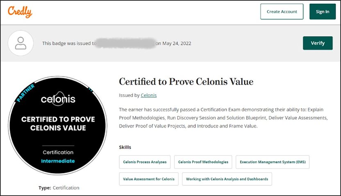Click the 'Issued by' label text
The width and height of the screenshot is (341, 196).
(129, 95)
